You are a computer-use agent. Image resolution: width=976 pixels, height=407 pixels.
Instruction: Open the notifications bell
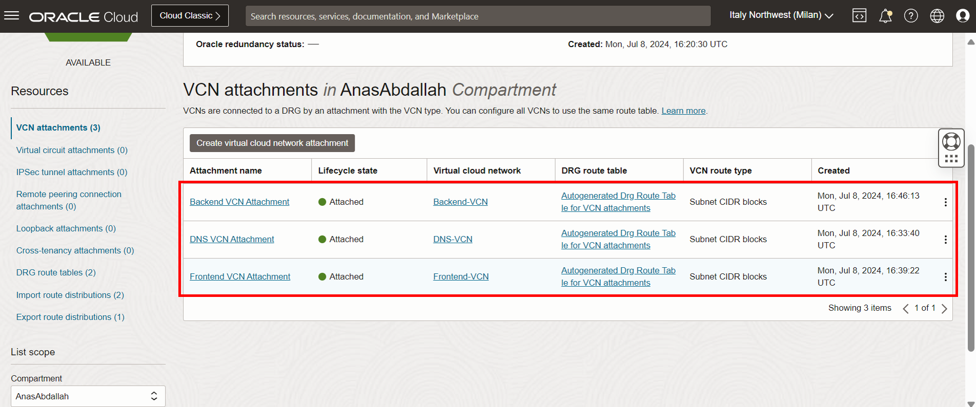tap(885, 16)
